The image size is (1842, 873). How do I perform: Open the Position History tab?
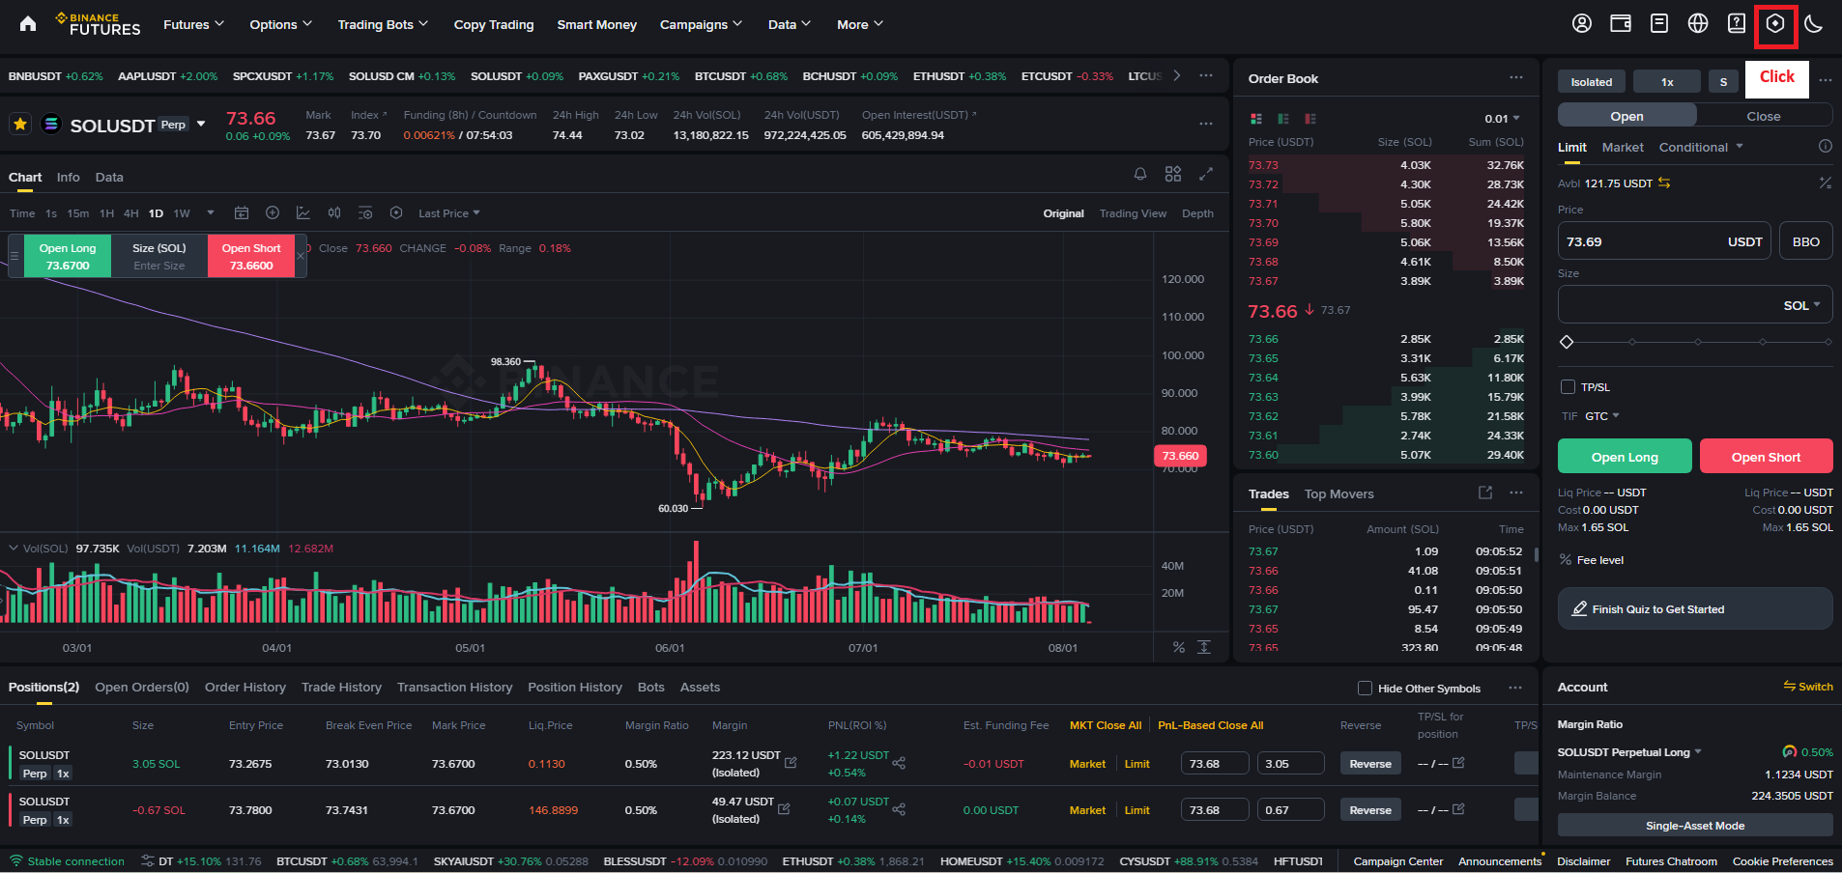point(575,687)
